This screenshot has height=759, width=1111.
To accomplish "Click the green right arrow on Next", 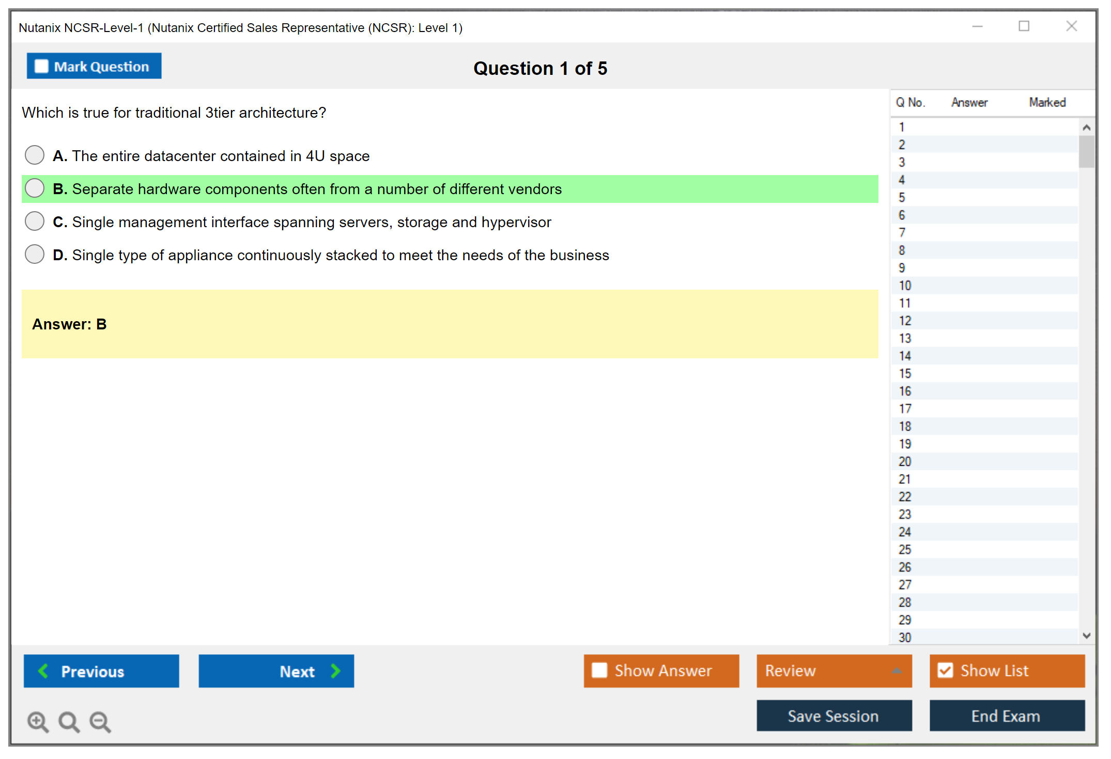I will click(x=336, y=671).
